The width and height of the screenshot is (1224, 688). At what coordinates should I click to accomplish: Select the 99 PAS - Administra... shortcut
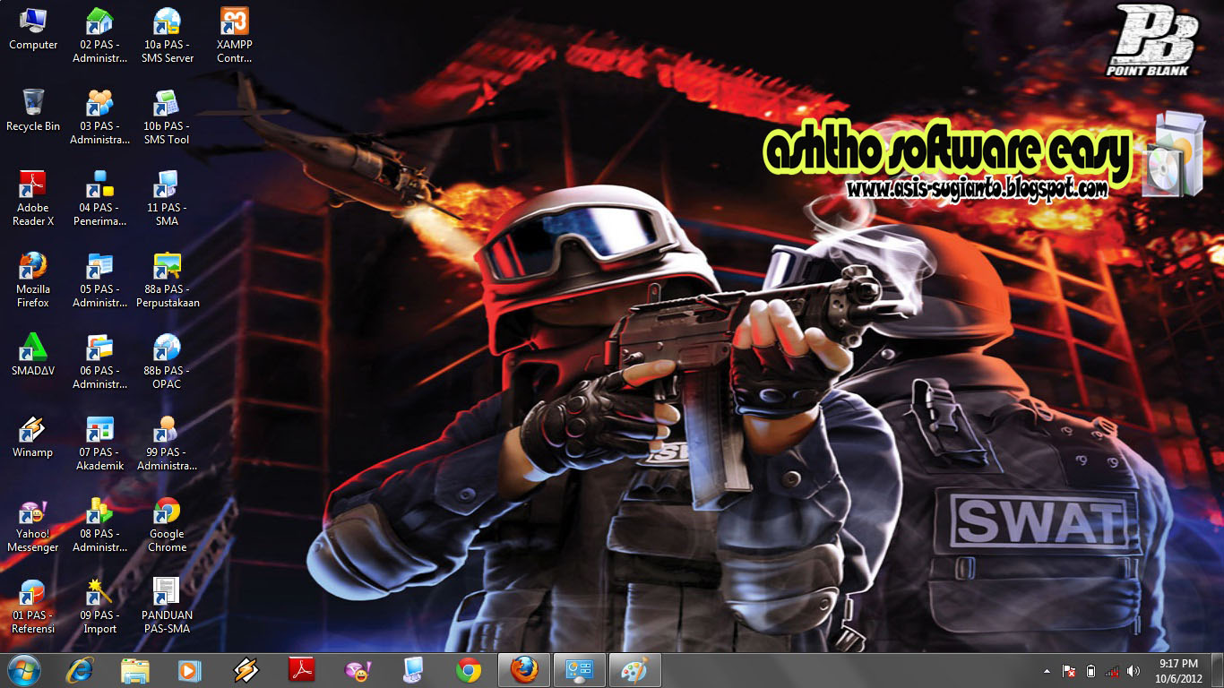coord(167,443)
